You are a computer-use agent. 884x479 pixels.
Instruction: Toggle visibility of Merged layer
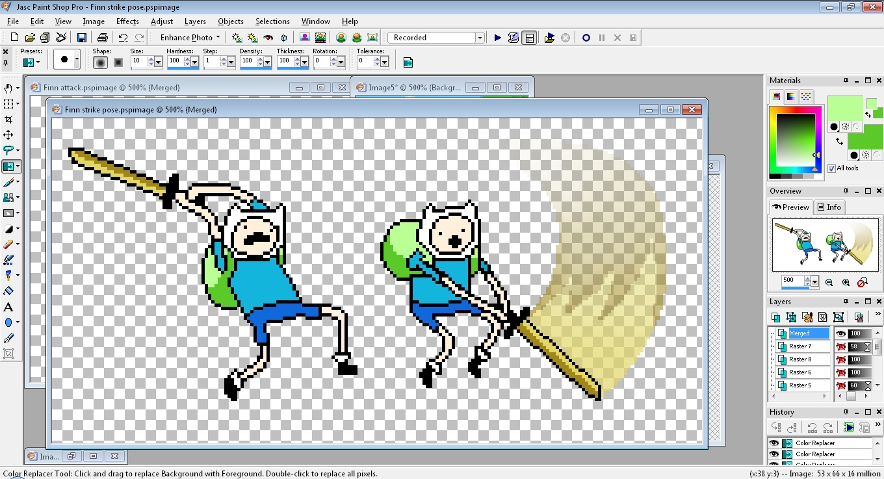click(x=841, y=333)
